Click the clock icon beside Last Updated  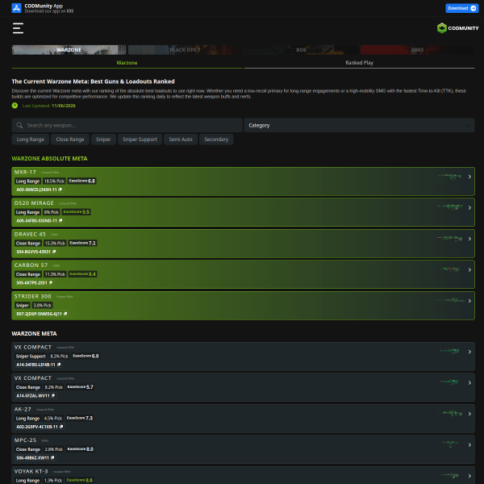(15, 106)
